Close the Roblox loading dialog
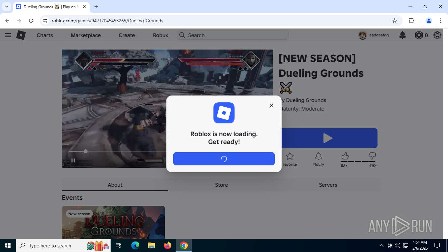This screenshot has height=252, width=448. pyautogui.click(x=271, y=106)
